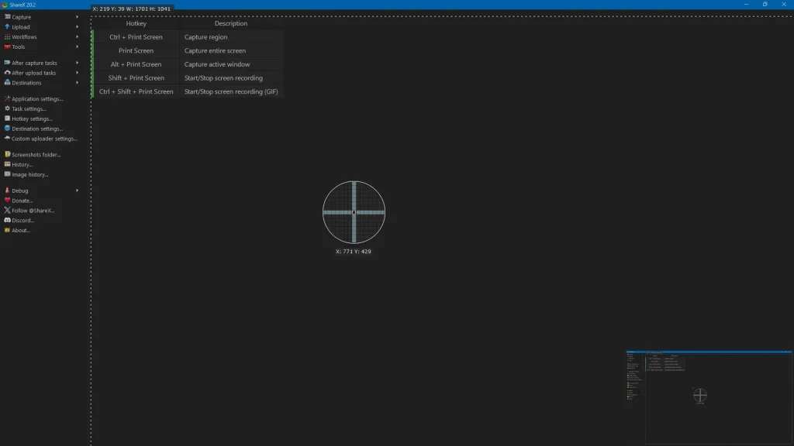The width and height of the screenshot is (794, 446).
Task: Click the Application settings wrench icon
Action: 7,98
